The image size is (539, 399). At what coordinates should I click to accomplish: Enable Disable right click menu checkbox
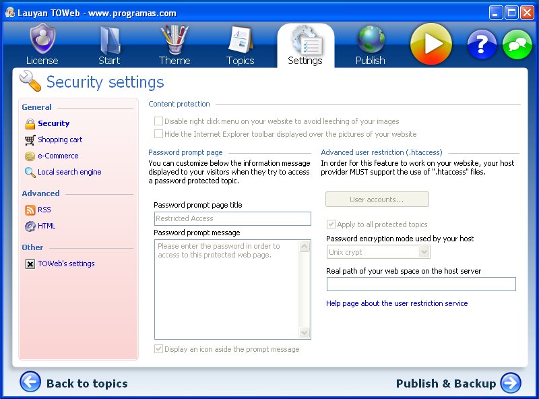(158, 121)
